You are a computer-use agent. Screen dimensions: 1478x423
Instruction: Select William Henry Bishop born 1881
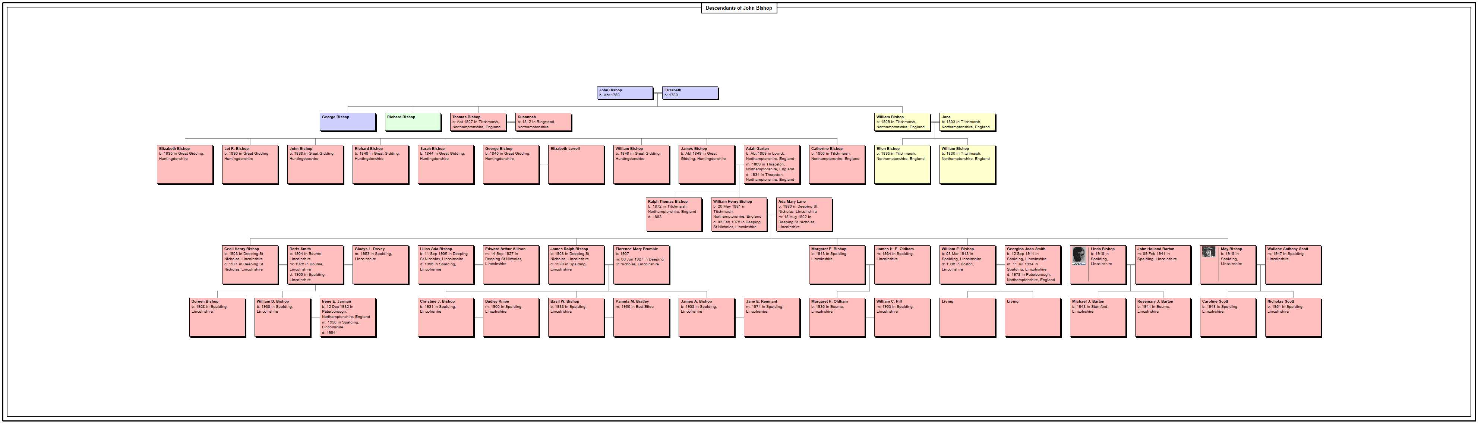[x=739, y=214]
